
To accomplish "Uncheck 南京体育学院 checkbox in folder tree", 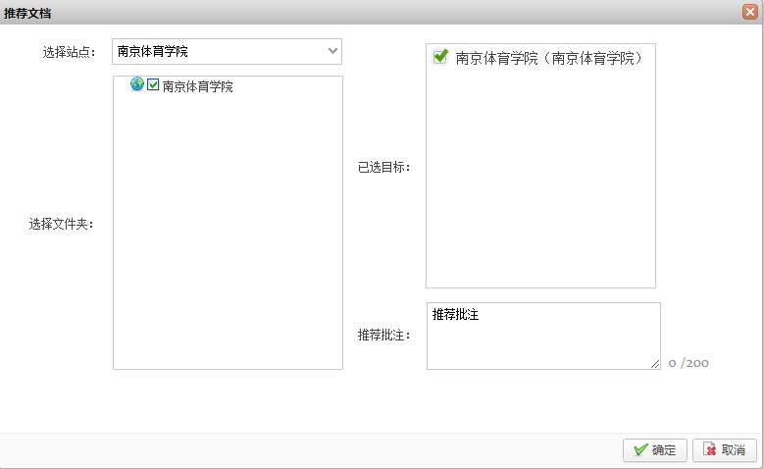I will click(x=153, y=85).
